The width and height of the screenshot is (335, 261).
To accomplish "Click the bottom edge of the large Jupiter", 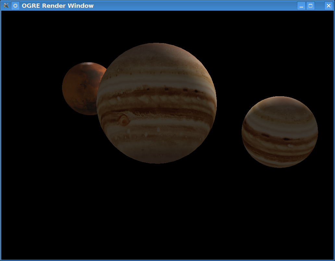I will (157, 161).
